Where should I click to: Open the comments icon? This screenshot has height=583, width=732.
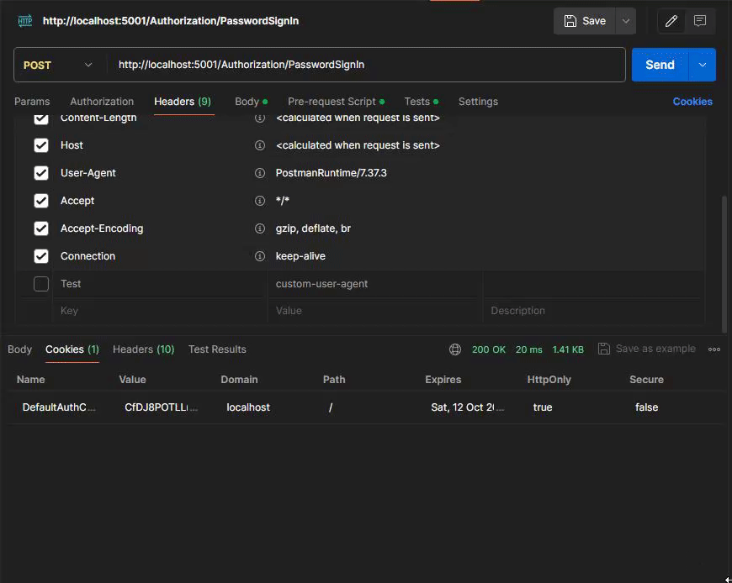(x=700, y=21)
